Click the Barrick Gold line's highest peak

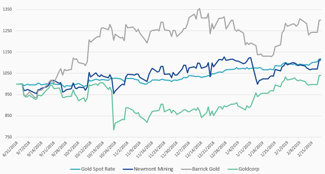[199, 9]
